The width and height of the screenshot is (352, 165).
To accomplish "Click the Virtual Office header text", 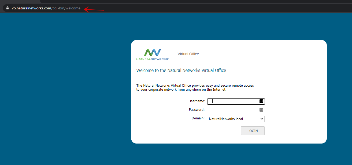I will [x=188, y=54].
